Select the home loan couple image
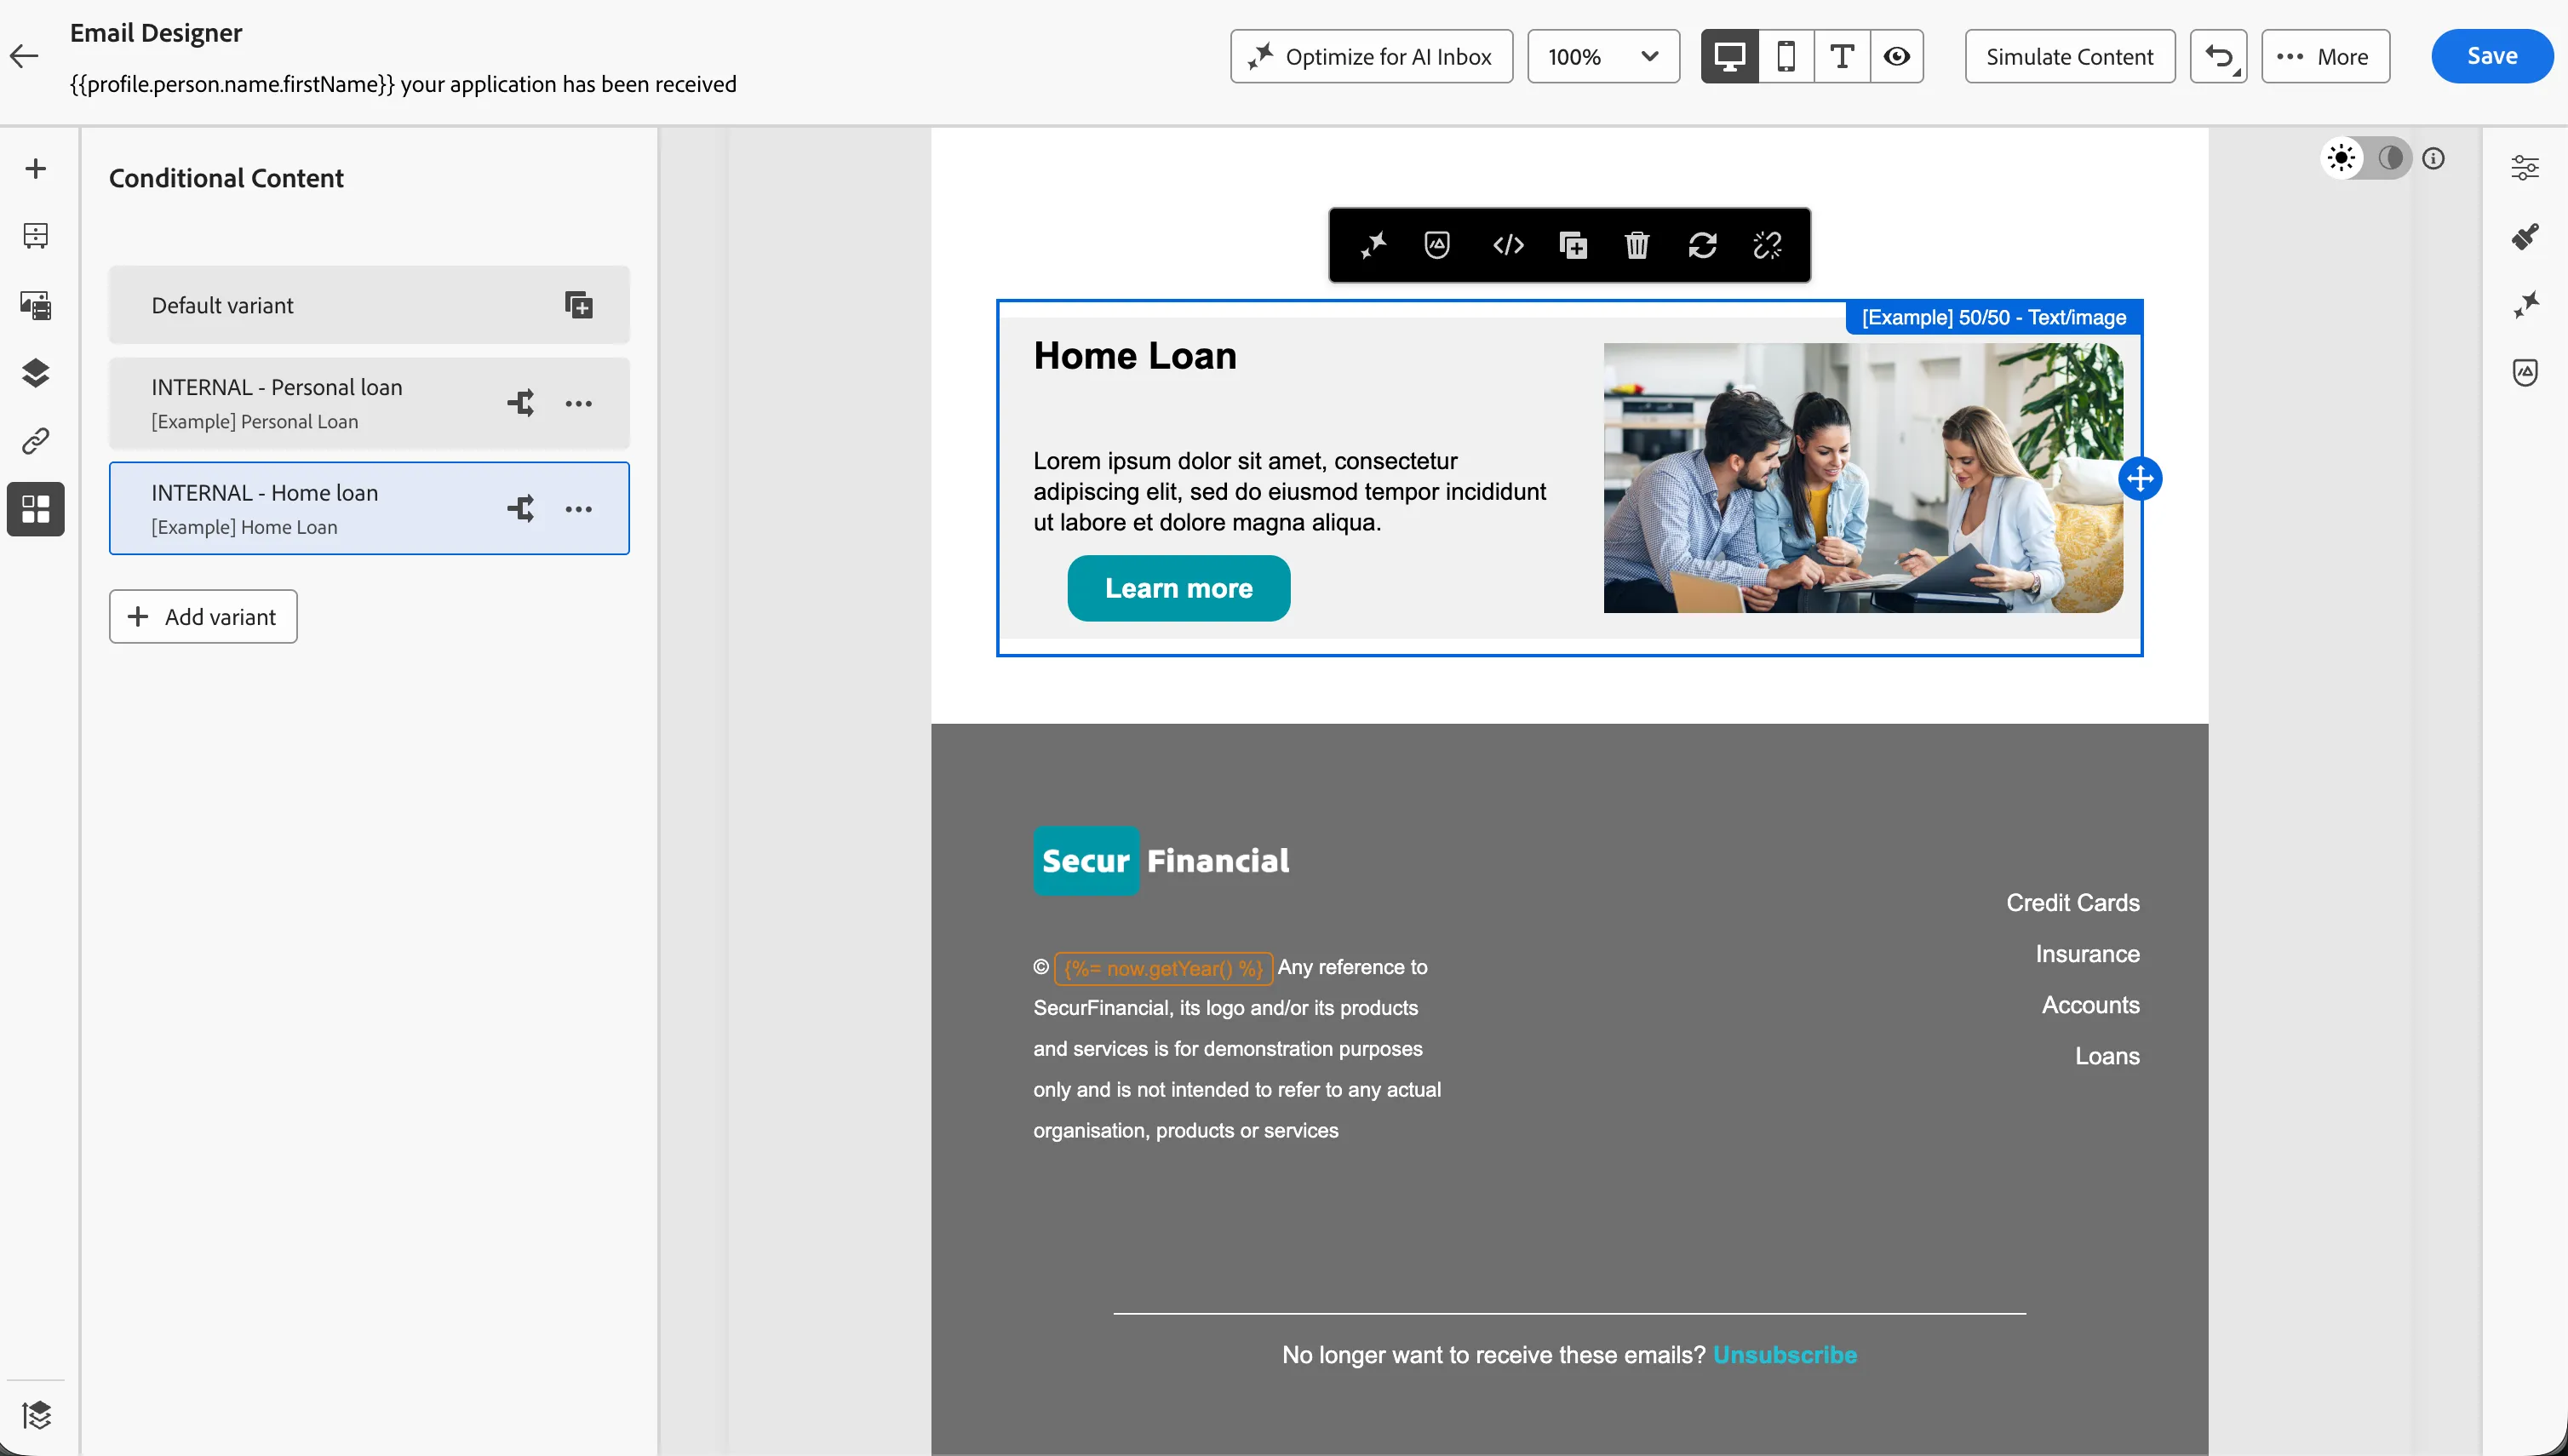2568x1456 pixels. [x=1863, y=478]
